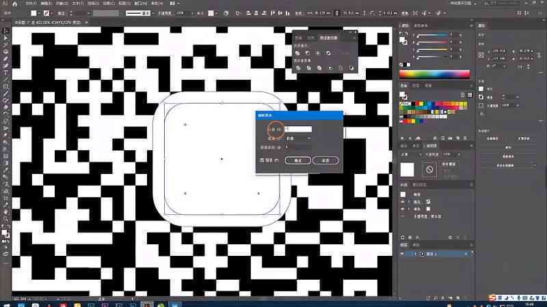The height and width of the screenshot is (307, 547).
Task: Click the color spectrum bar in Color panel
Action: tap(434, 74)
